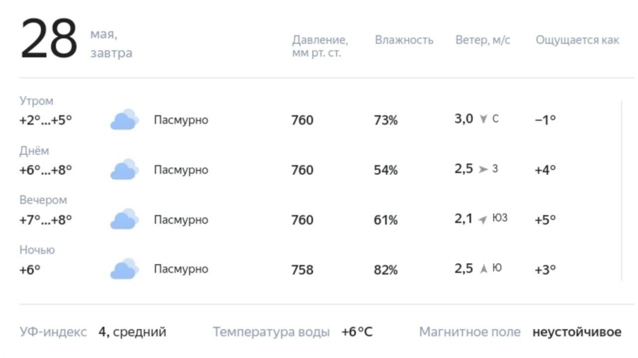Click the УФ-индекс label
Viewport: 638px width, 358px height.
tap(53, 332)
